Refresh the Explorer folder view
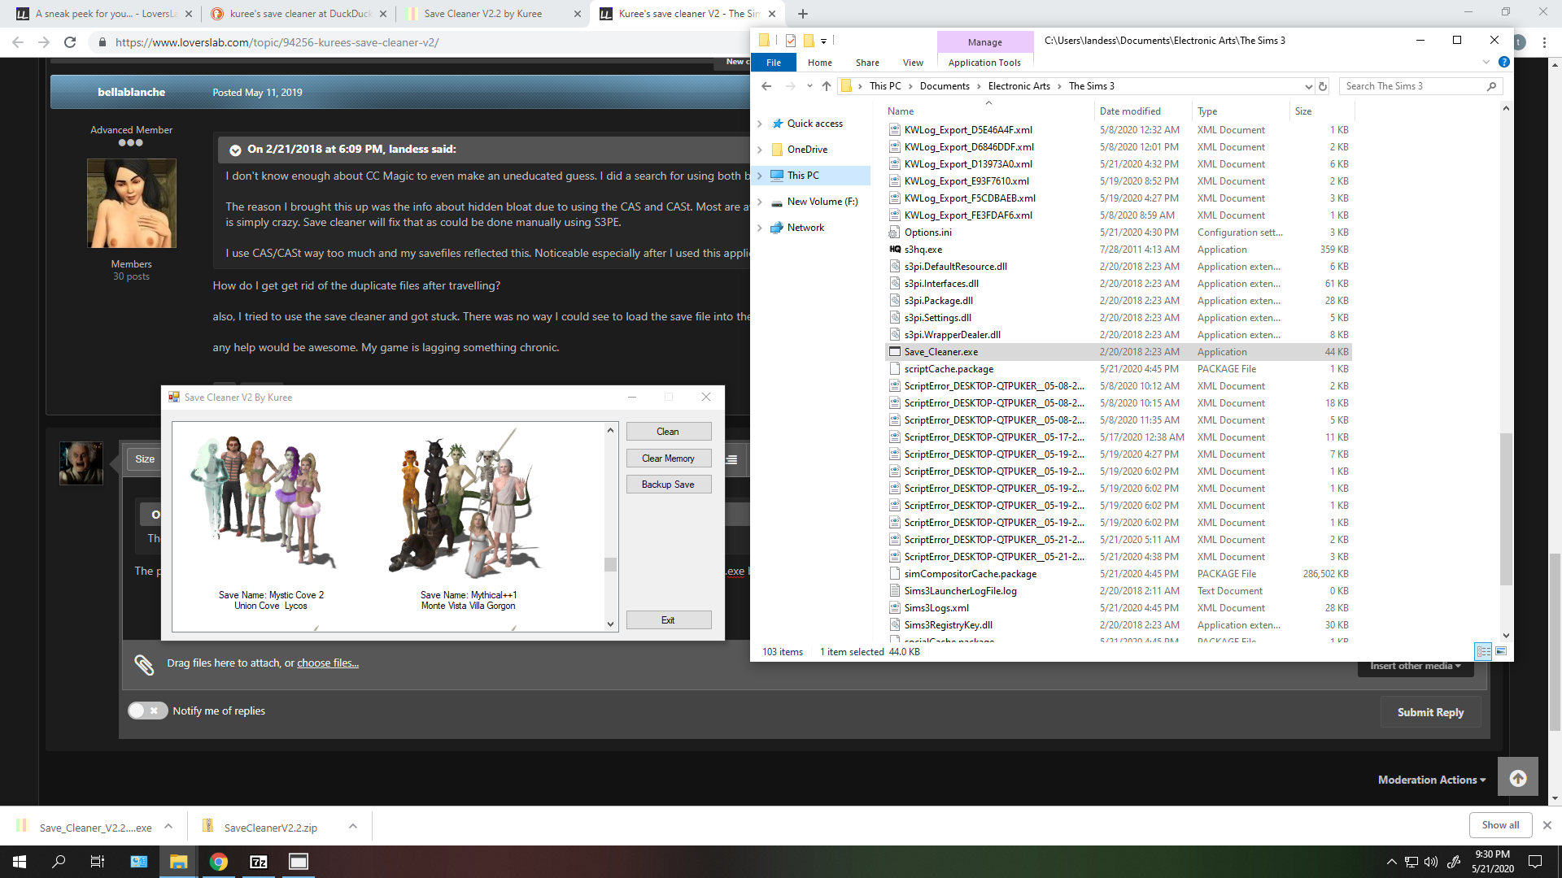This screenshot has height=878, width=1562. (x=1323, y=86)
